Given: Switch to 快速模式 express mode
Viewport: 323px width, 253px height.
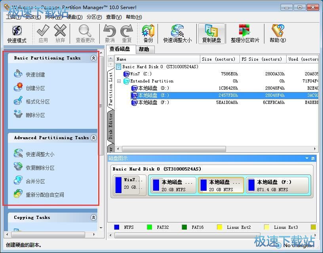Looking at the screenshot, I should [x=17, y=34].
